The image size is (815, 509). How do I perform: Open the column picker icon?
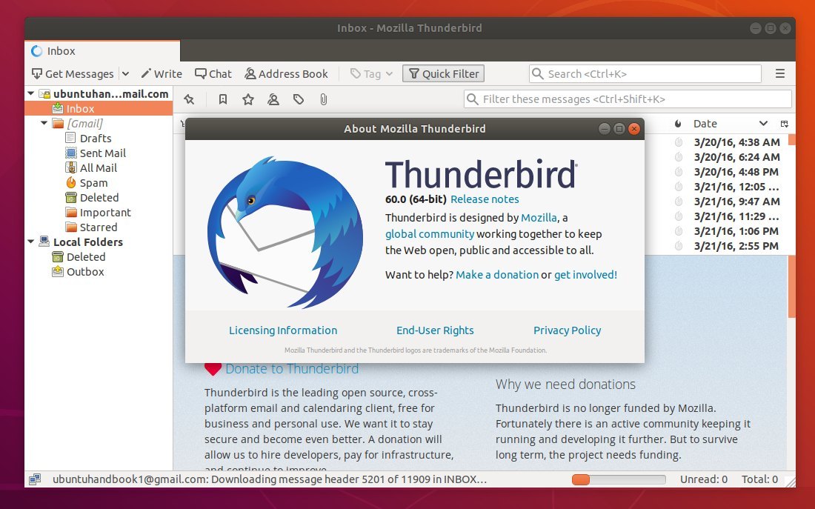pos(785,124)
